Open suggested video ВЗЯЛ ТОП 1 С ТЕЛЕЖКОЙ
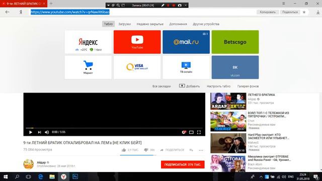Image resolution: width=322 pixels, height=181 pixels. (228, 122)
